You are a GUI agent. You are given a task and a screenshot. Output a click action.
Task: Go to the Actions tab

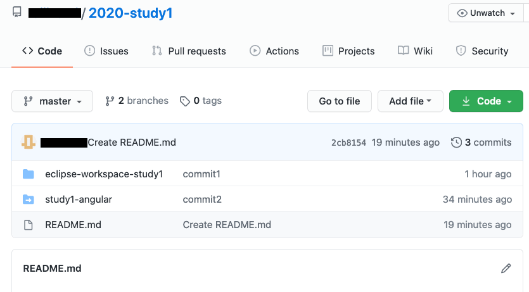click(274, 51)
